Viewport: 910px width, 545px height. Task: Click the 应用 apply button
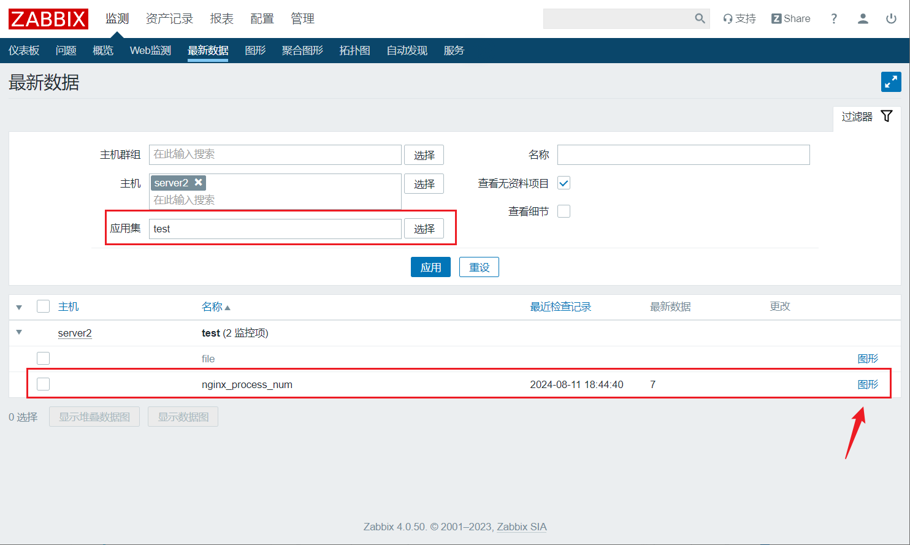pyautogui.click(x=430, y=267)
